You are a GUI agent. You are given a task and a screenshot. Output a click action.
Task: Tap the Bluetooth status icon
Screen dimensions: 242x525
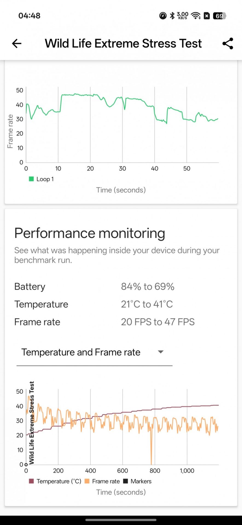[x=172, y=16]
